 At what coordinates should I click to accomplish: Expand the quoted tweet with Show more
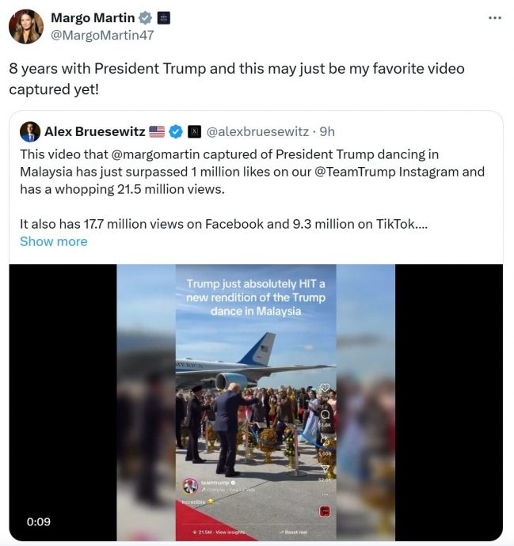pos(54,241)
